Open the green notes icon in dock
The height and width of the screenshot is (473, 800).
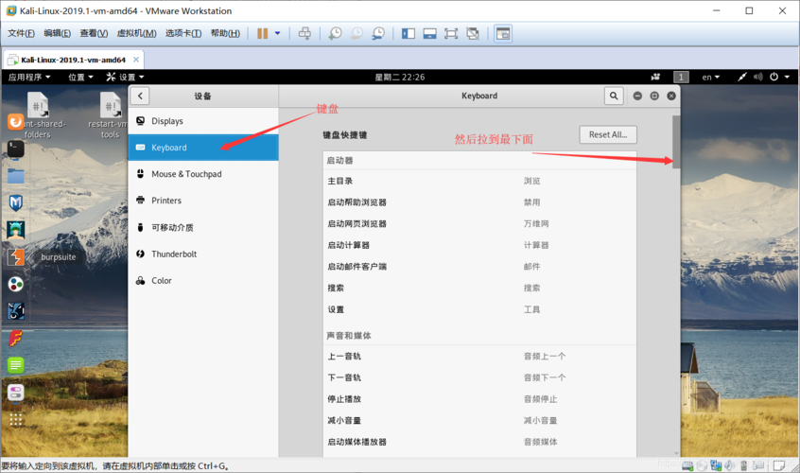click(16, 365)
